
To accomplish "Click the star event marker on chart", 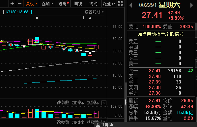I will 37,18.
